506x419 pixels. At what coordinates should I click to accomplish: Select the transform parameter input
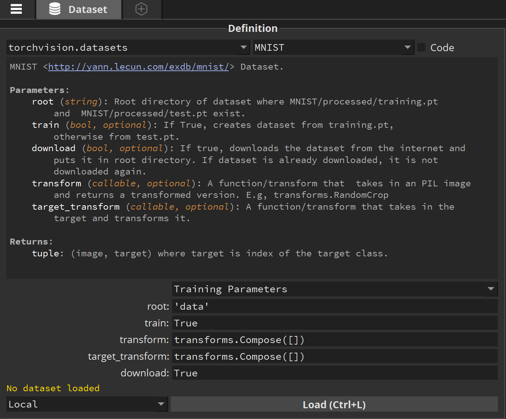(335, 340)
